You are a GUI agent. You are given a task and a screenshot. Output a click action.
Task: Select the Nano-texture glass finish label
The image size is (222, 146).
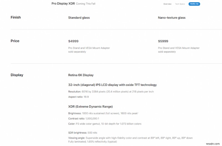[x=171, y=18]
